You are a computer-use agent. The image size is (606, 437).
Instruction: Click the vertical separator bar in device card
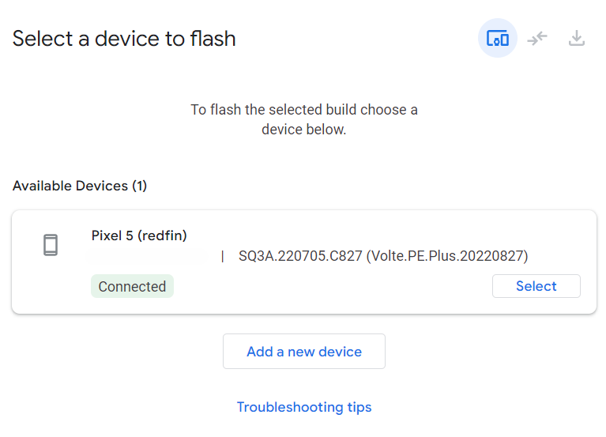223,256
